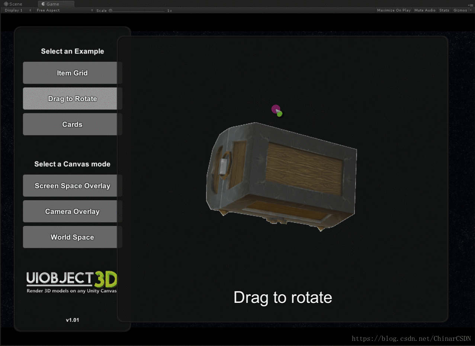Open the Game view panel options menu
The image size is (475, 346).
[471, 5]
